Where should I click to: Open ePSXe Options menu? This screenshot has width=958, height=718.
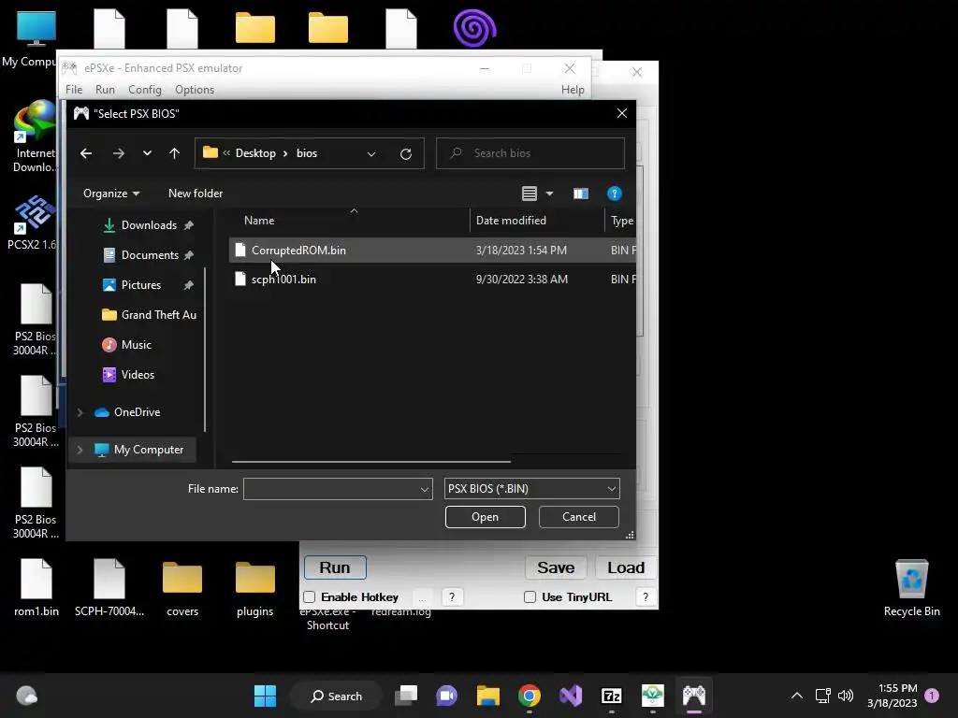click(195, 90)
